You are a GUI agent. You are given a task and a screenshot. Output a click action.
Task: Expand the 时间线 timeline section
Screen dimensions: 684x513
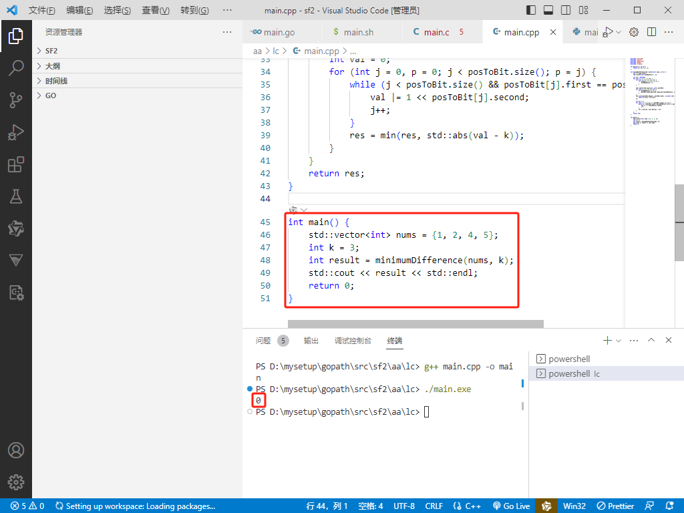click(x=138, y=81)
